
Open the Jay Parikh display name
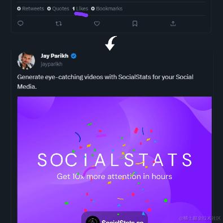coord(55,56)
